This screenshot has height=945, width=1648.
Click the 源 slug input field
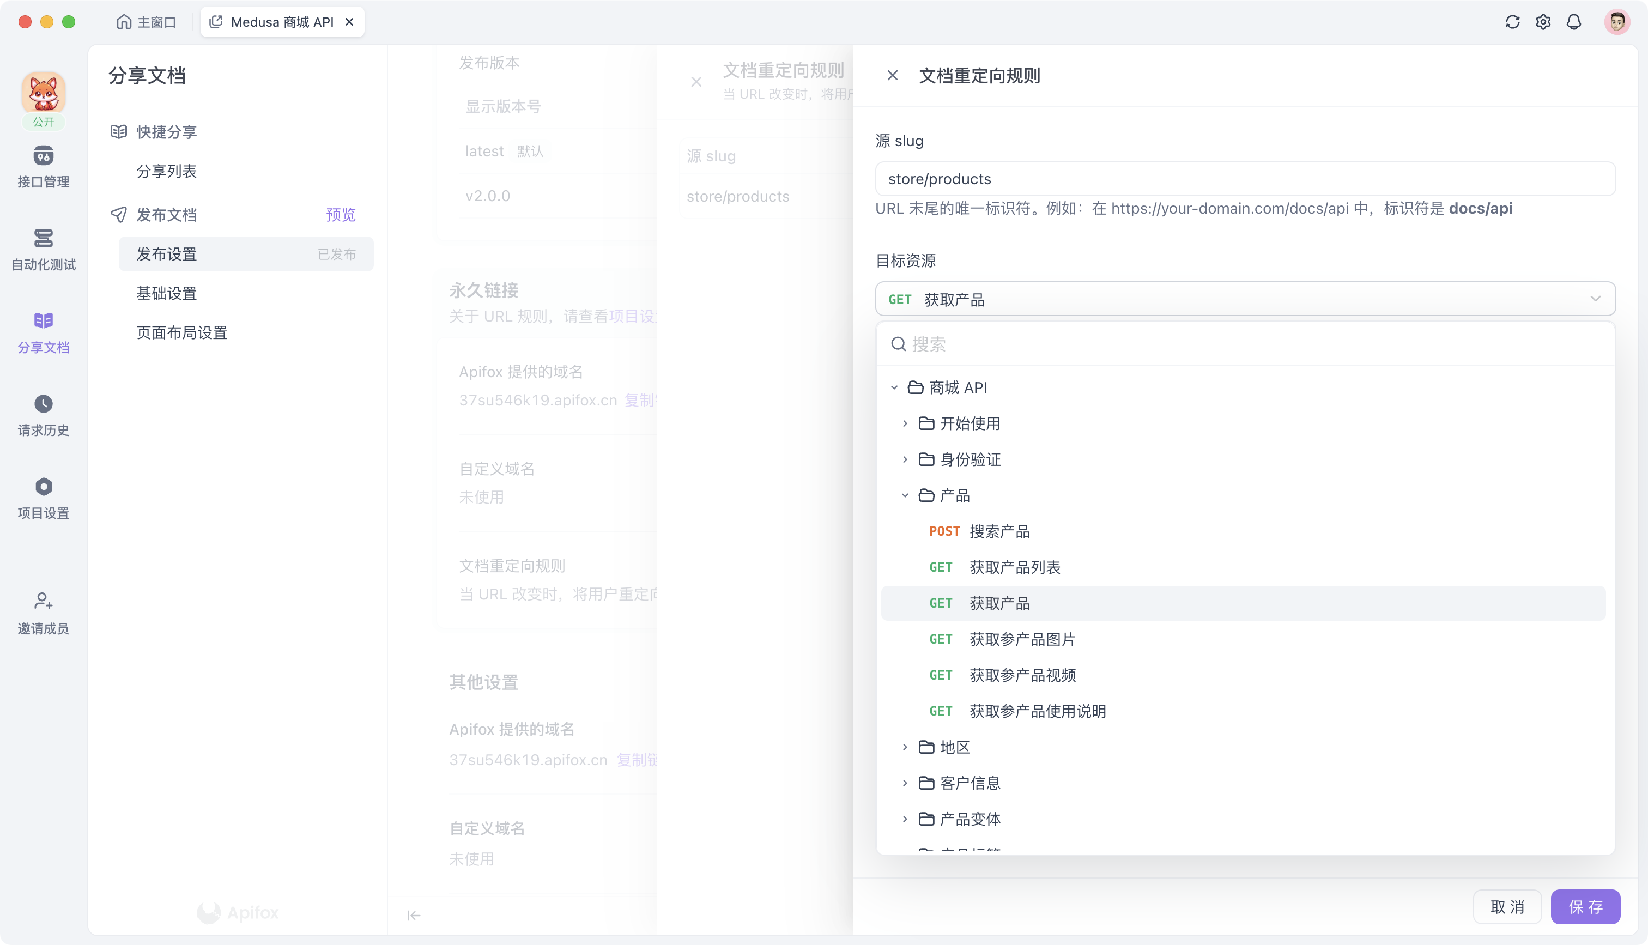[1245, 179]
